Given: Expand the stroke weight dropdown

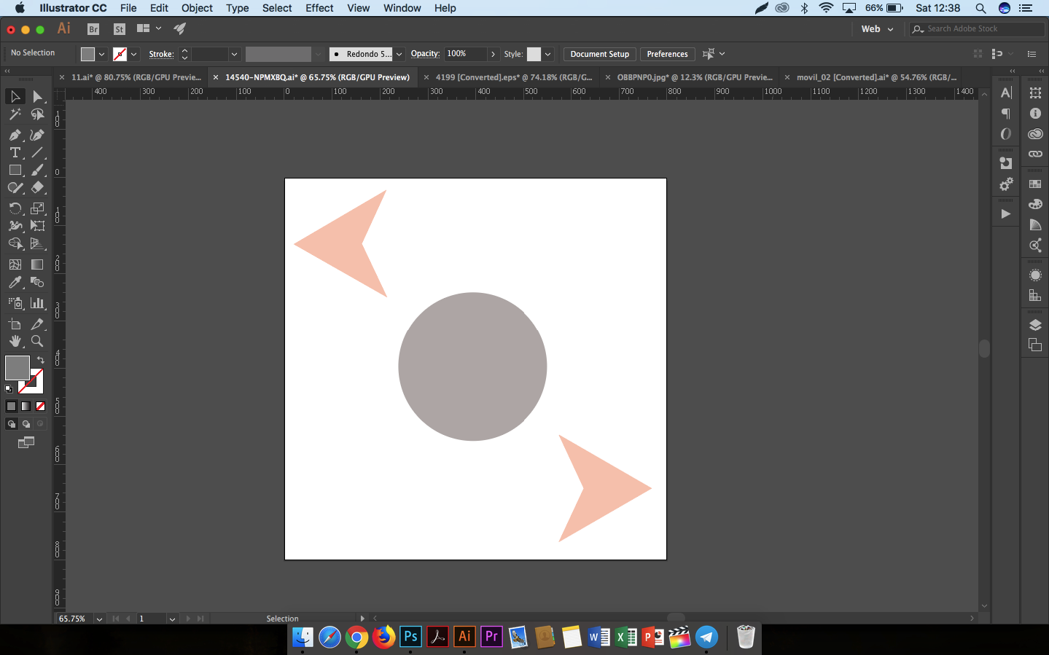Looking at the screenshot, I should [234, 54].
